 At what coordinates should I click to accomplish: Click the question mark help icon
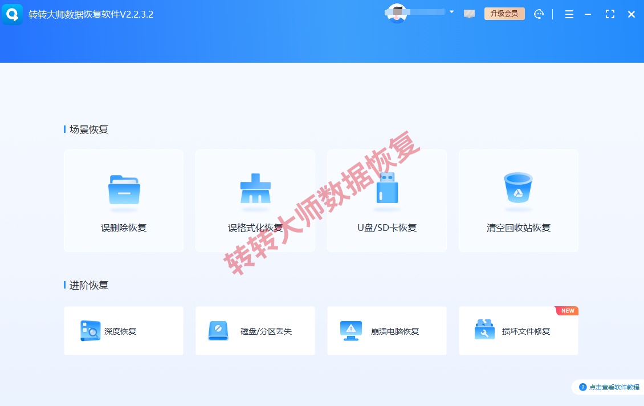click(x=582, y=387)
